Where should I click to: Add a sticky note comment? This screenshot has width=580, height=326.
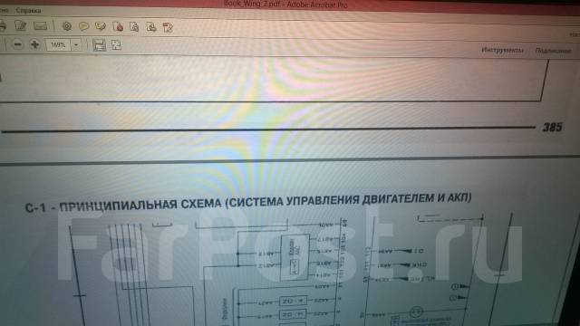pos(84,26)
